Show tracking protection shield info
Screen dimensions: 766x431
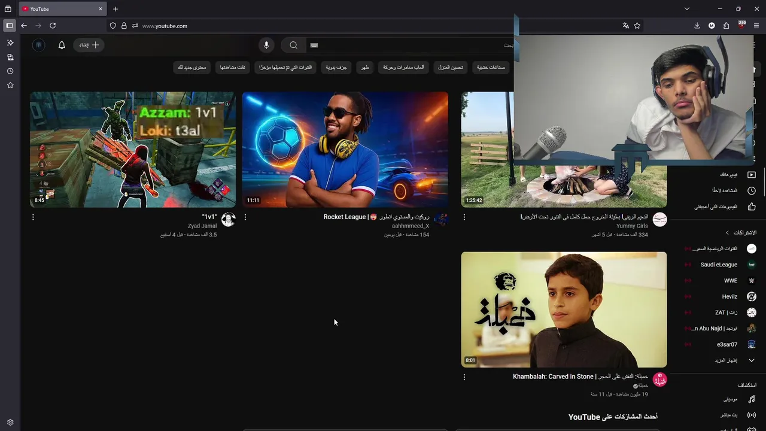click(113, 26)
